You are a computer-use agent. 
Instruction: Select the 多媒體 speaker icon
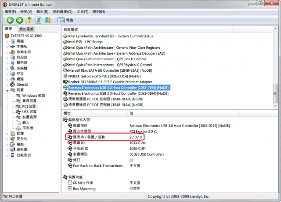(x=13, y=68)
